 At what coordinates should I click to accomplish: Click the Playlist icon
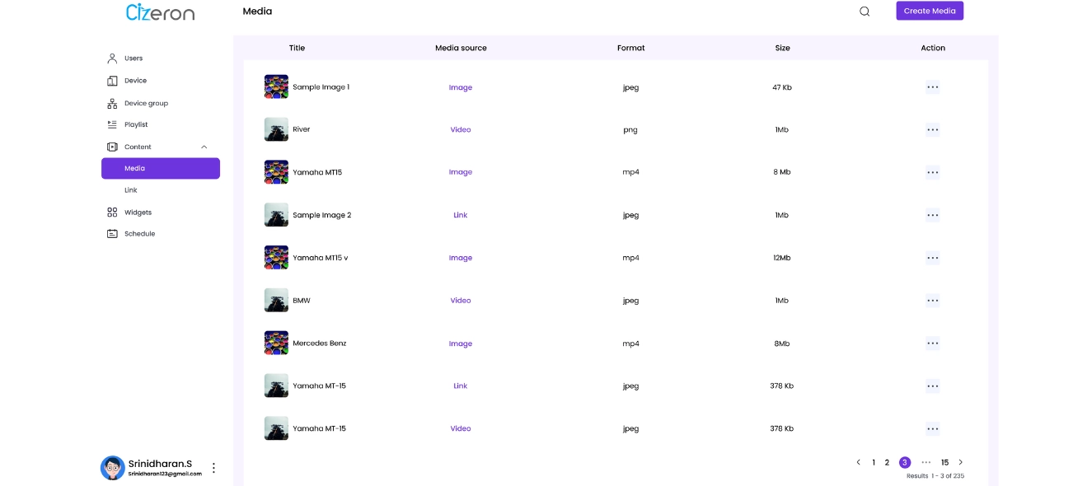click(x=112, y=124)
